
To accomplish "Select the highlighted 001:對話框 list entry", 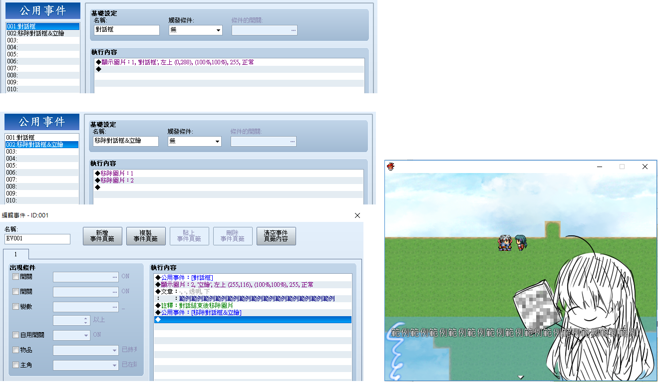I will coord(43,26).
